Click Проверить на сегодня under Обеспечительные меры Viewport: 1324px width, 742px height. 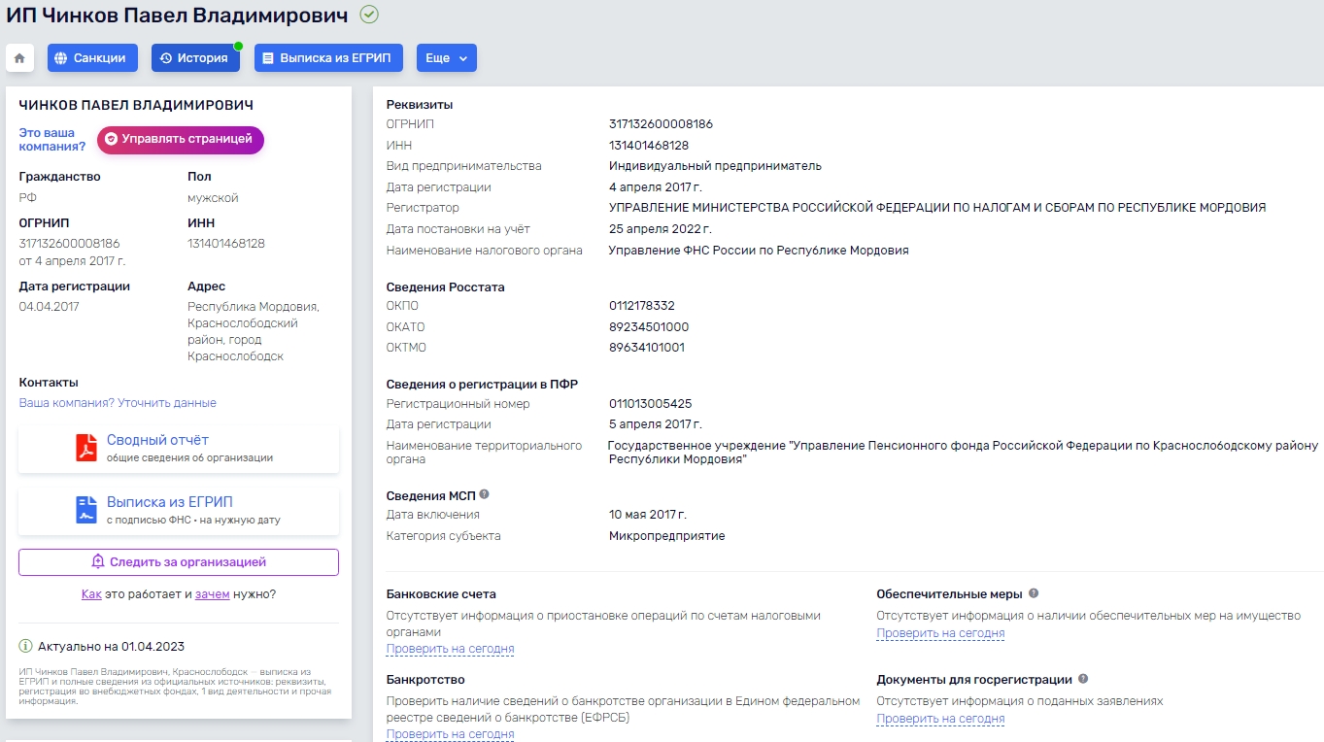point(940,633)
